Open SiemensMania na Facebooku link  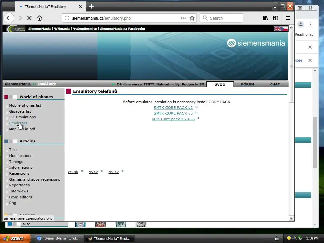coord(122,29)
